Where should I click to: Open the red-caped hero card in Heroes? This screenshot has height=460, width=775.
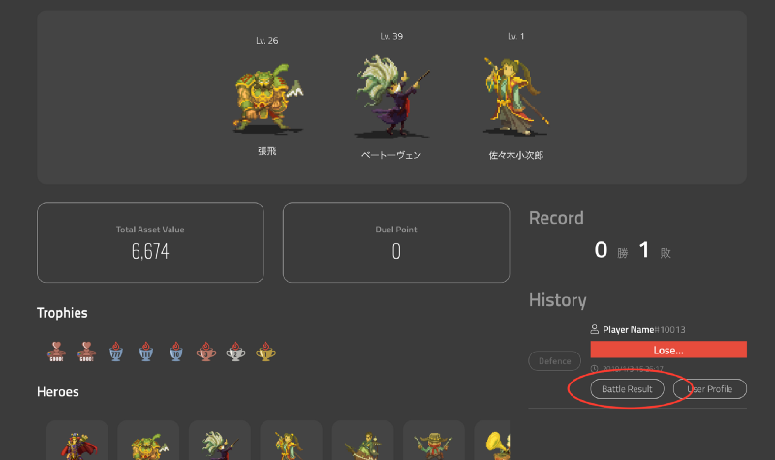coord(77,441)
